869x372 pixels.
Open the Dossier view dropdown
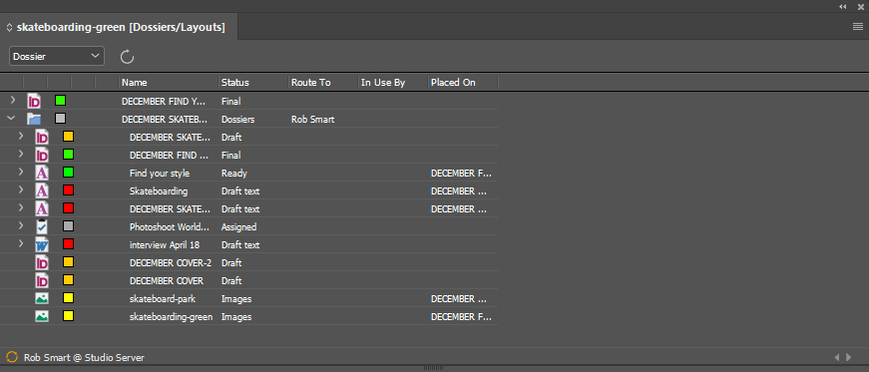tap(57, 56)
